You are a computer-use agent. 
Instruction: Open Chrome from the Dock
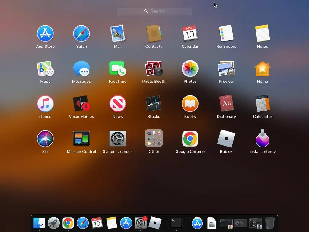pos(68,223)
